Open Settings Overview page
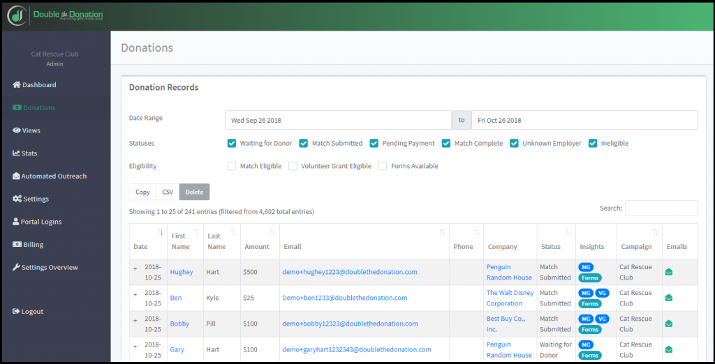The width and height of the screenshot is (715, 364). (x=45, y=267)
